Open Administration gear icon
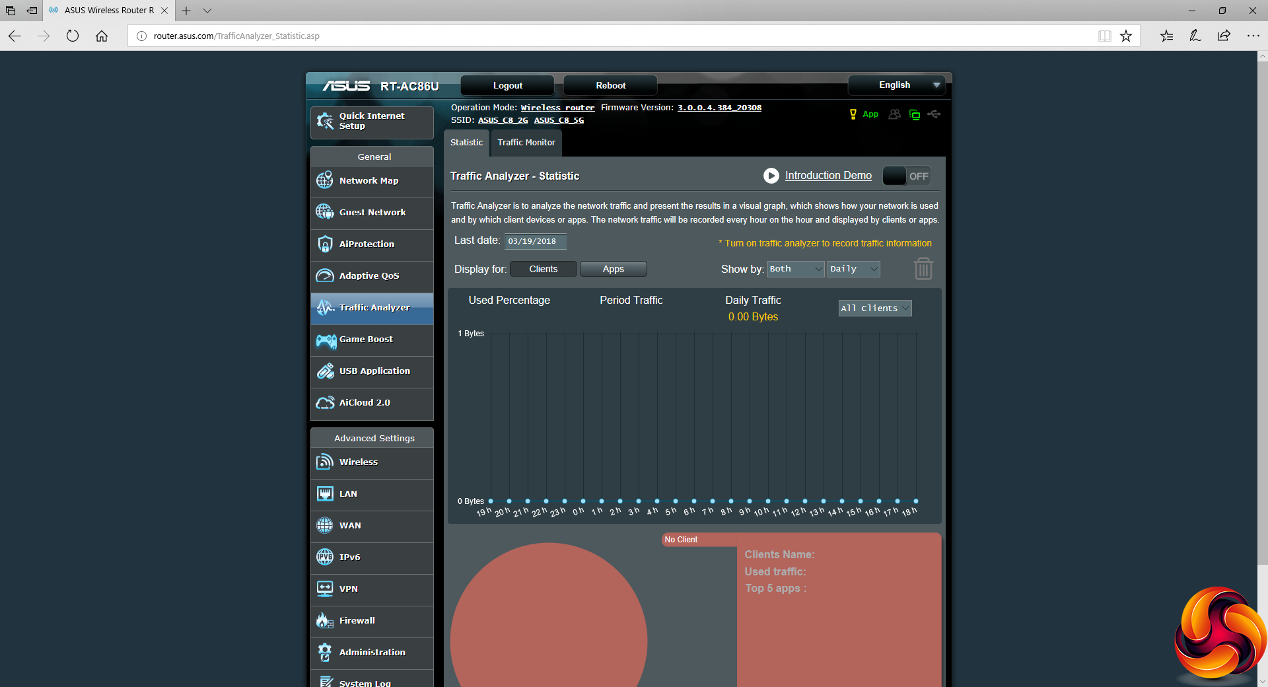 [x=325, y=652]
